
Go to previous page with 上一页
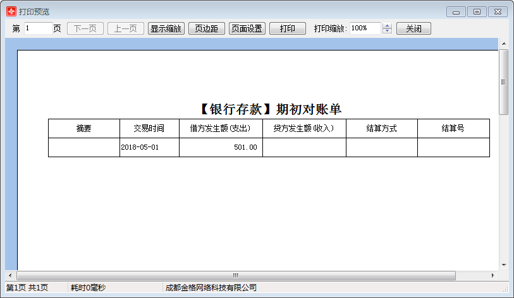(x=125, y=28)
